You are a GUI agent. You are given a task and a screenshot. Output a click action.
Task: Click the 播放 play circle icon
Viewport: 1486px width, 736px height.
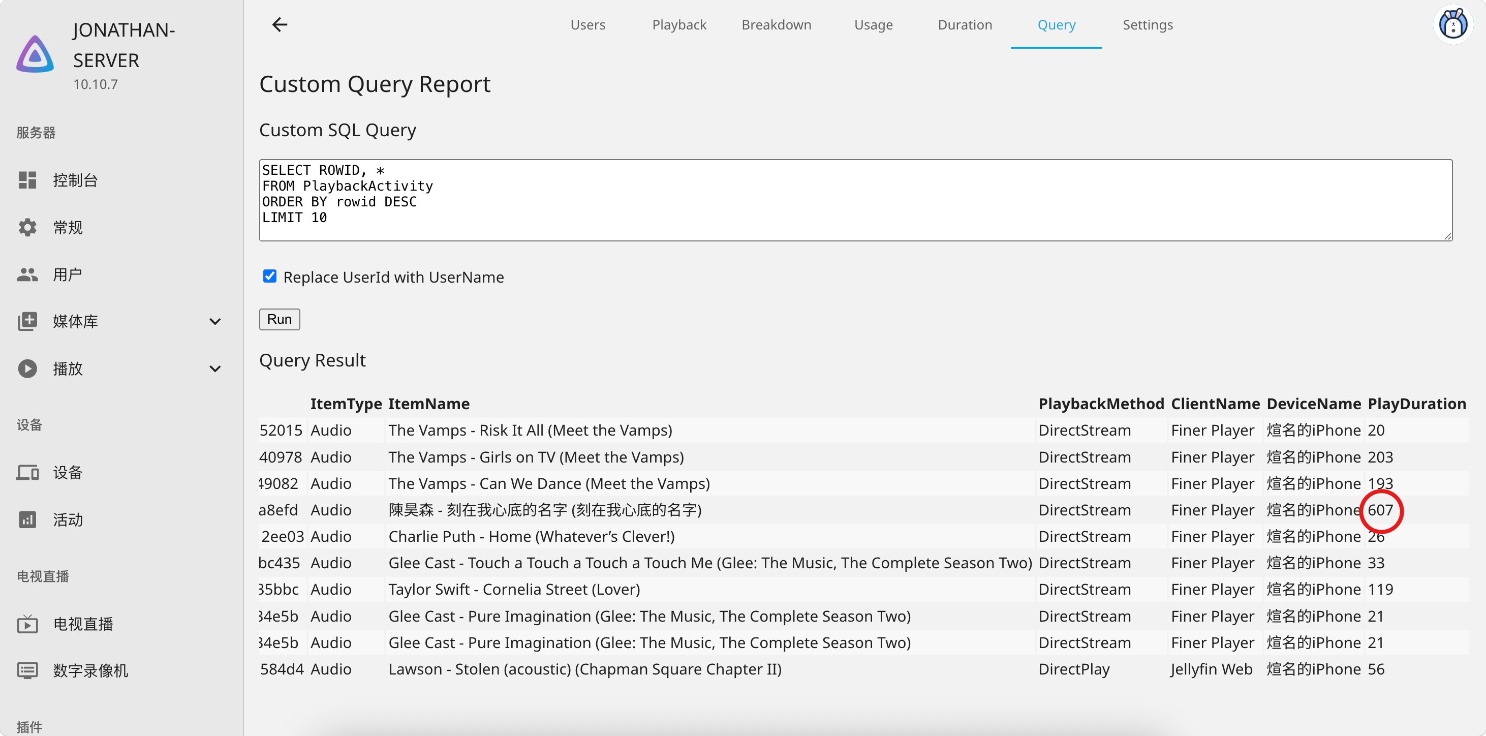pos(27,369)
